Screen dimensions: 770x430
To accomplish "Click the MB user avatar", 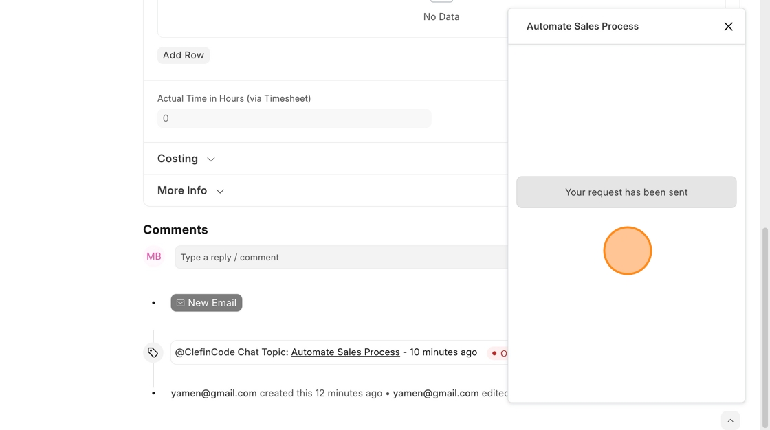I will point(154,257).
